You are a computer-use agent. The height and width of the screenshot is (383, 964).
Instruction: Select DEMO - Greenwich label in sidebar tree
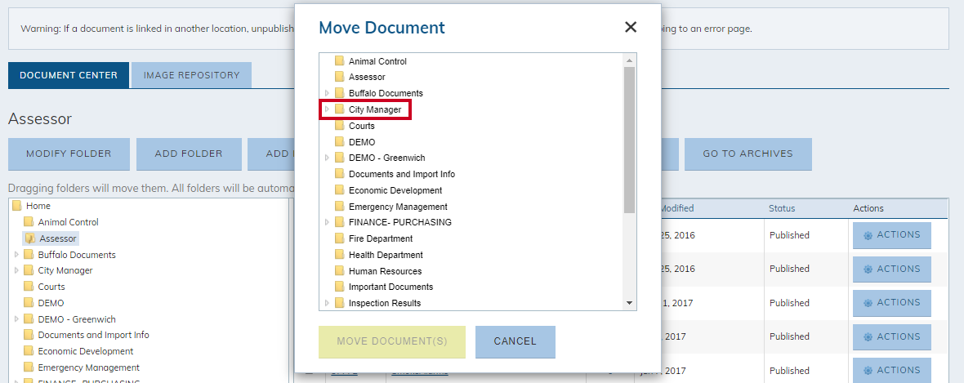click(77, 319)
